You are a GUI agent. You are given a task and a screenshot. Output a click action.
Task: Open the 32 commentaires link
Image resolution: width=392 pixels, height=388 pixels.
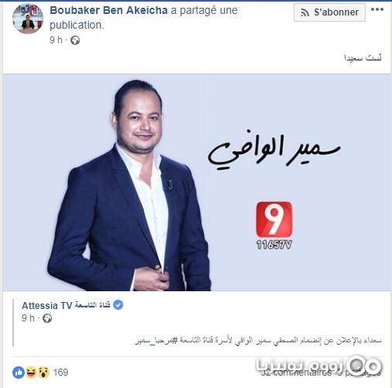coord(296,373)
